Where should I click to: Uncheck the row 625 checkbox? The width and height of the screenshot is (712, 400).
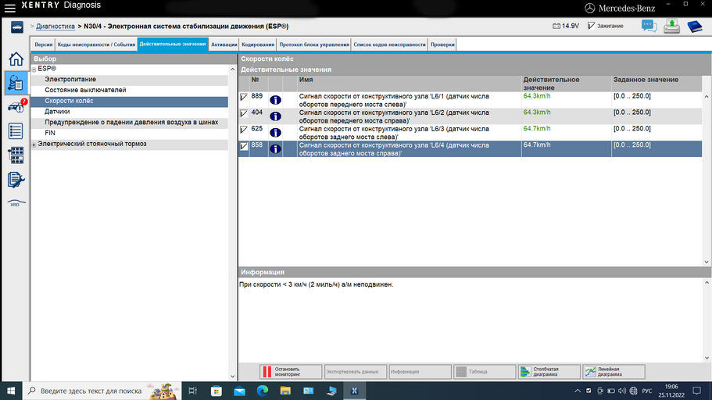pos(244,130)
